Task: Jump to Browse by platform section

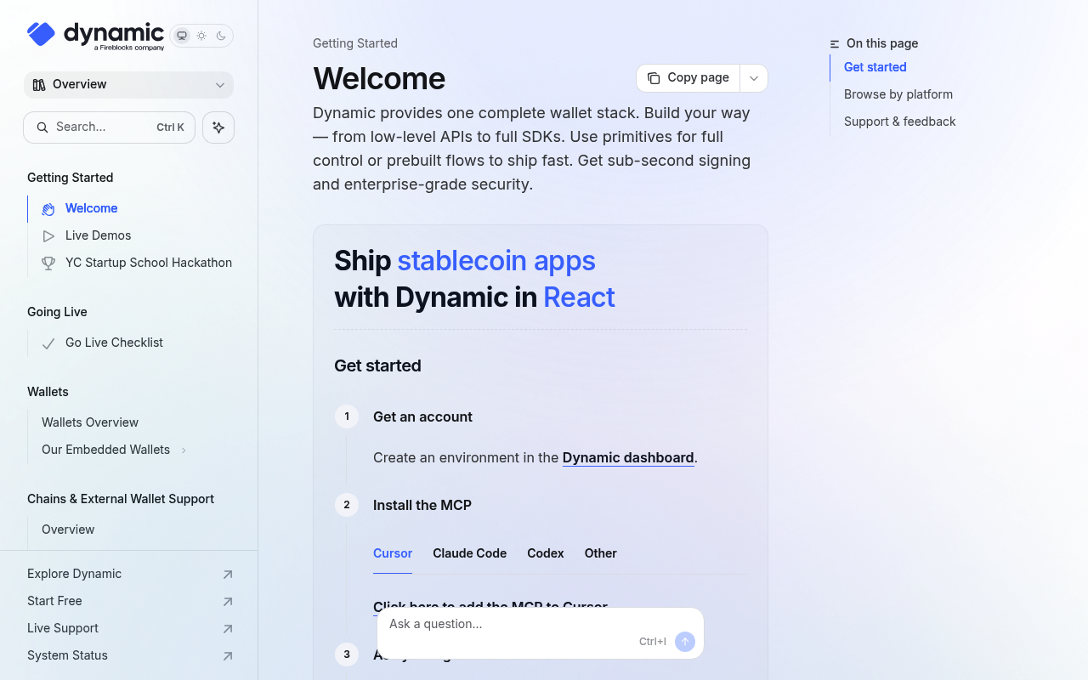Action: pyautogui.click(x=898, y=94)
